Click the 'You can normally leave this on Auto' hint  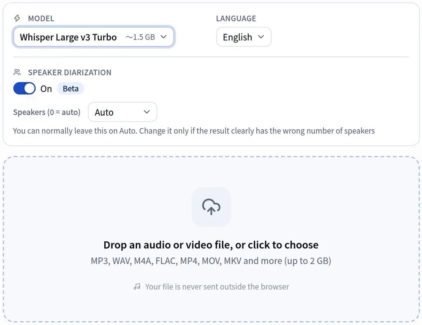(194, 131)
